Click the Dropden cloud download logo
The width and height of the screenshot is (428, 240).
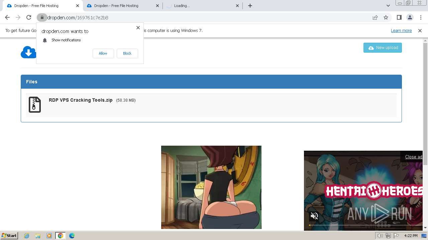[28, 52]
